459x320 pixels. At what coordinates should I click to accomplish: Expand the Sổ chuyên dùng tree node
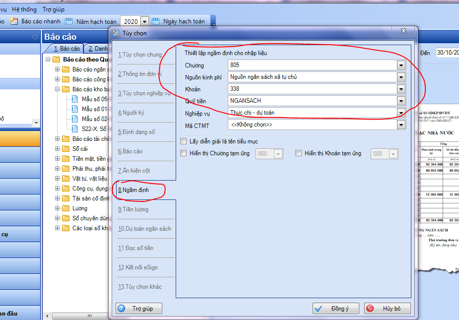58,218
